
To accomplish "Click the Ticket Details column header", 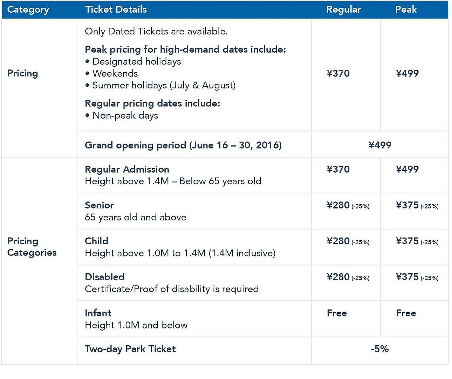I will [x=116, y=9].
